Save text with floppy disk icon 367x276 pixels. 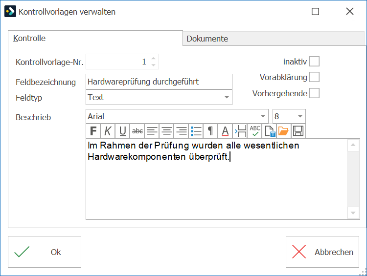[x=298, y=131]
